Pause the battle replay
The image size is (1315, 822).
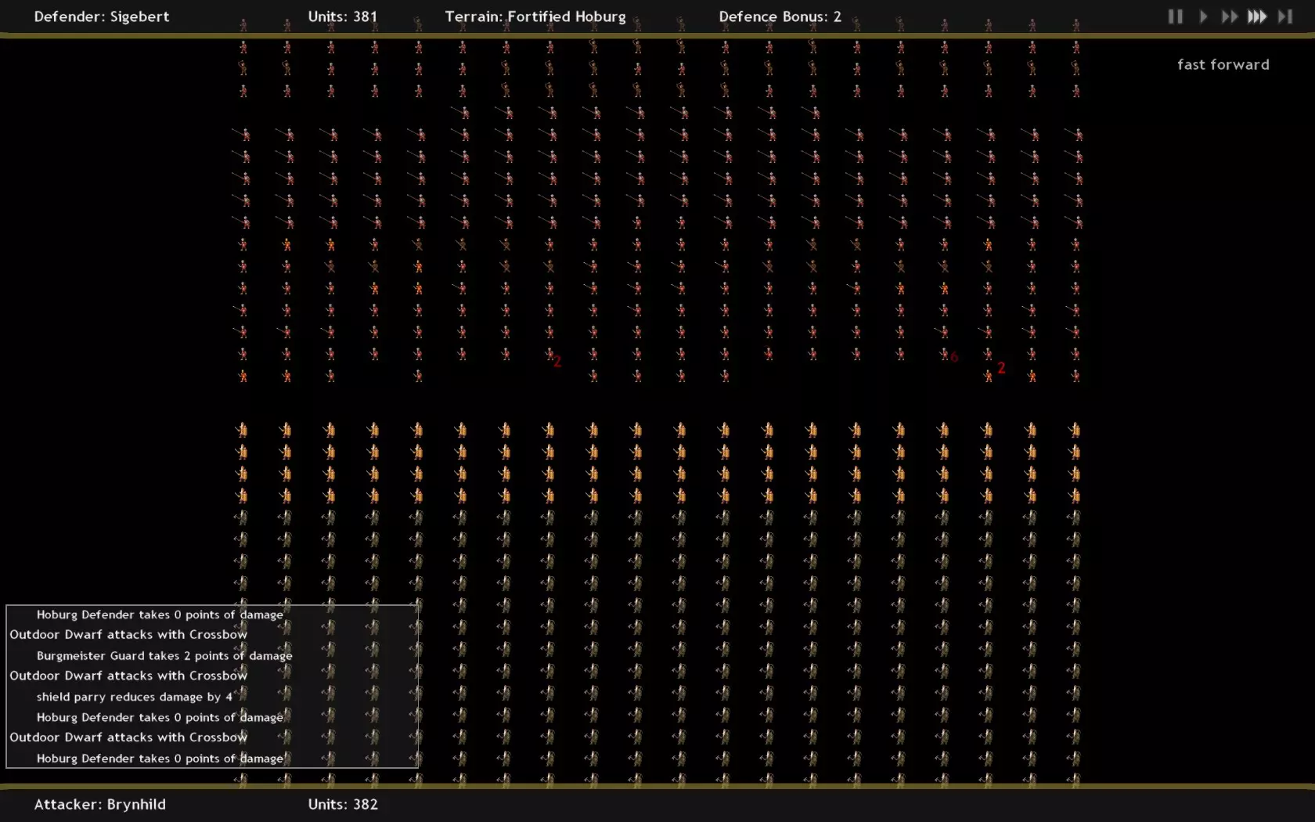click(1175, 16)
